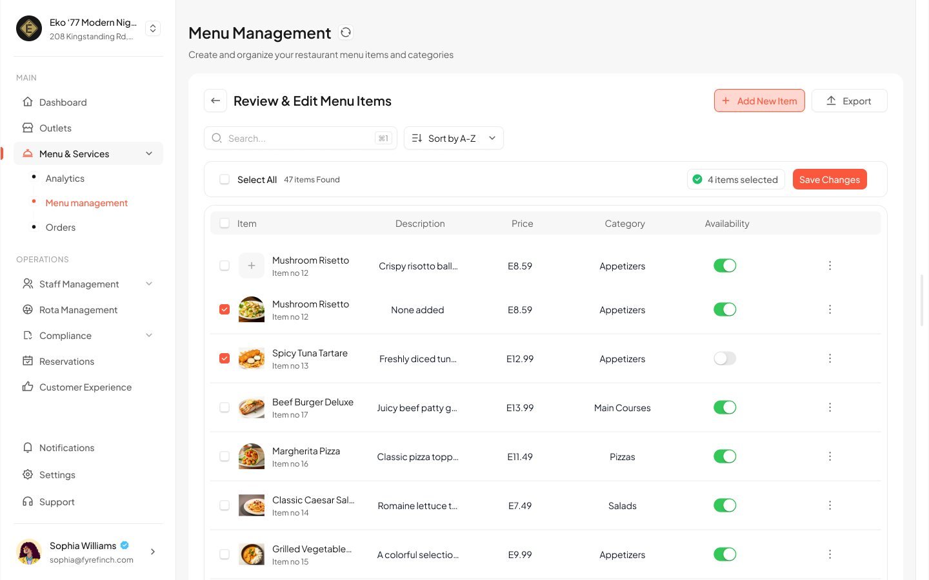Open the restaurant switcher next to Eko '77
The image size is (929, 580).
(x=153, y=28)
